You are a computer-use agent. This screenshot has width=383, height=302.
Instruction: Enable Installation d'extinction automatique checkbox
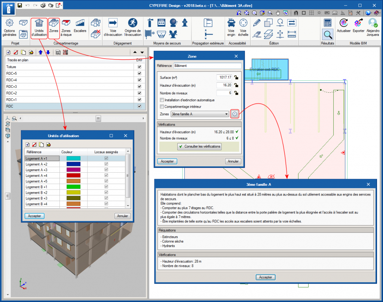pyautogui.click(x=162, y=100)
